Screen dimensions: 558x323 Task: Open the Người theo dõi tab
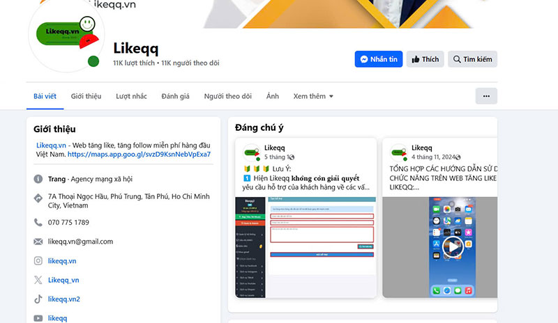[x=228, y=96]
